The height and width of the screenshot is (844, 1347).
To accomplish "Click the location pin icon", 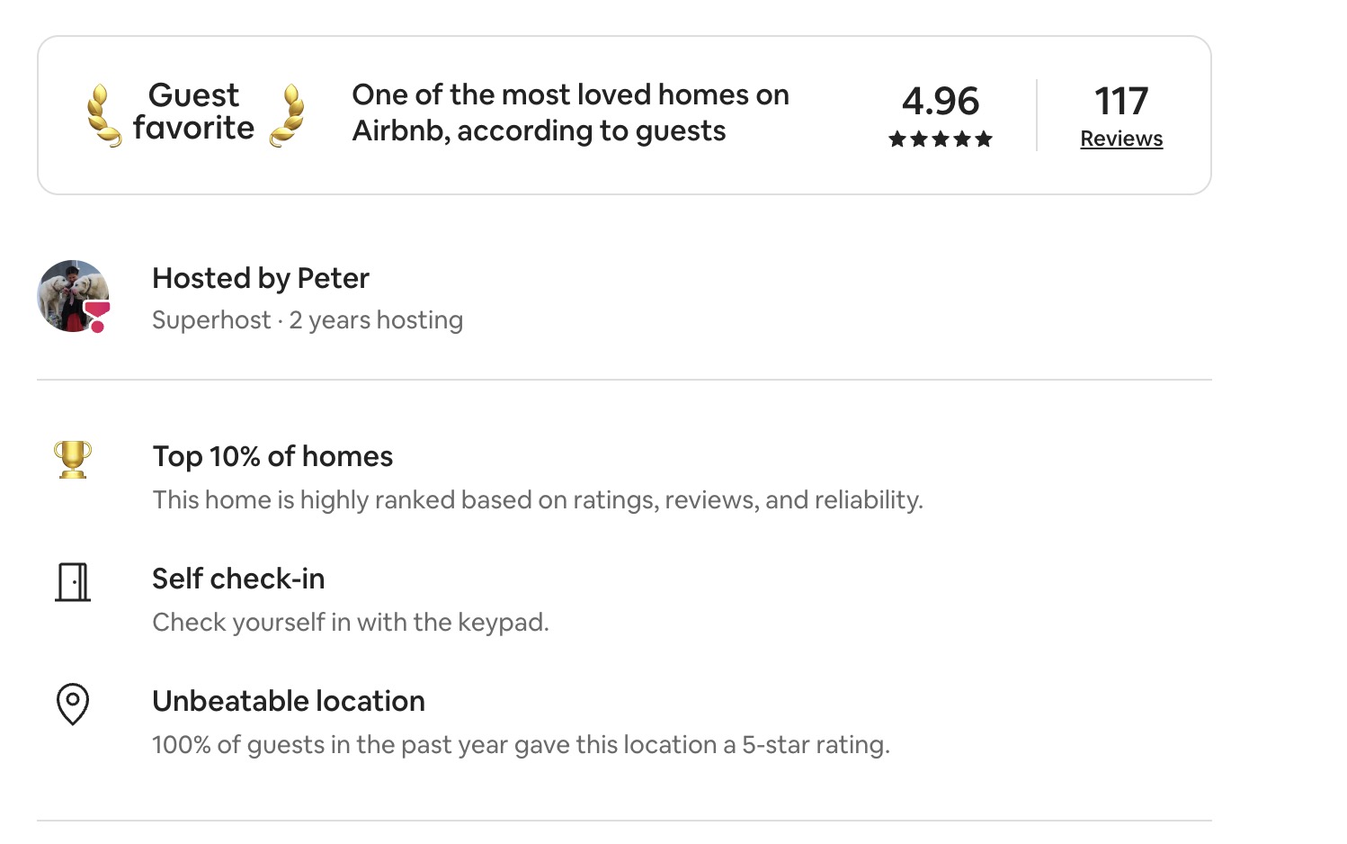I will pyautogui.click(x=73, y=704).
